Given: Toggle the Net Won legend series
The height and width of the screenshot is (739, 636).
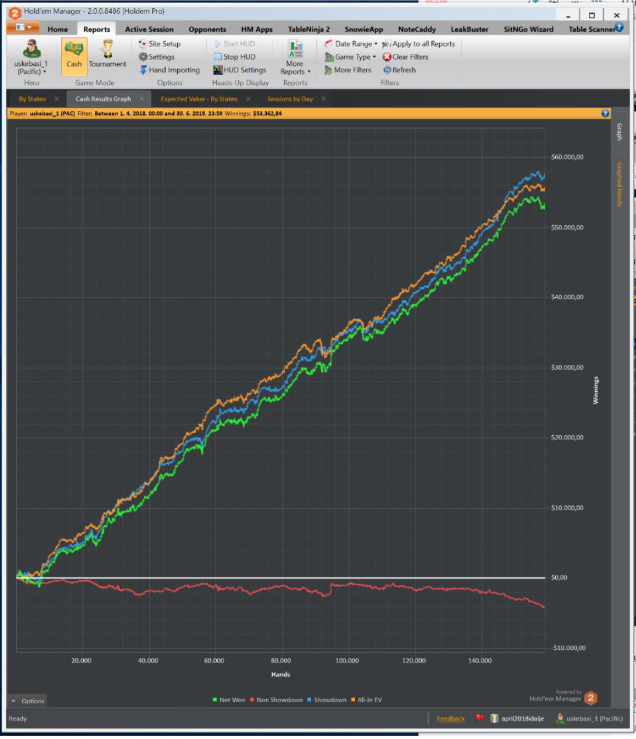Looking at the screenshot, I should pyautogui.click(x=229, y=700).
